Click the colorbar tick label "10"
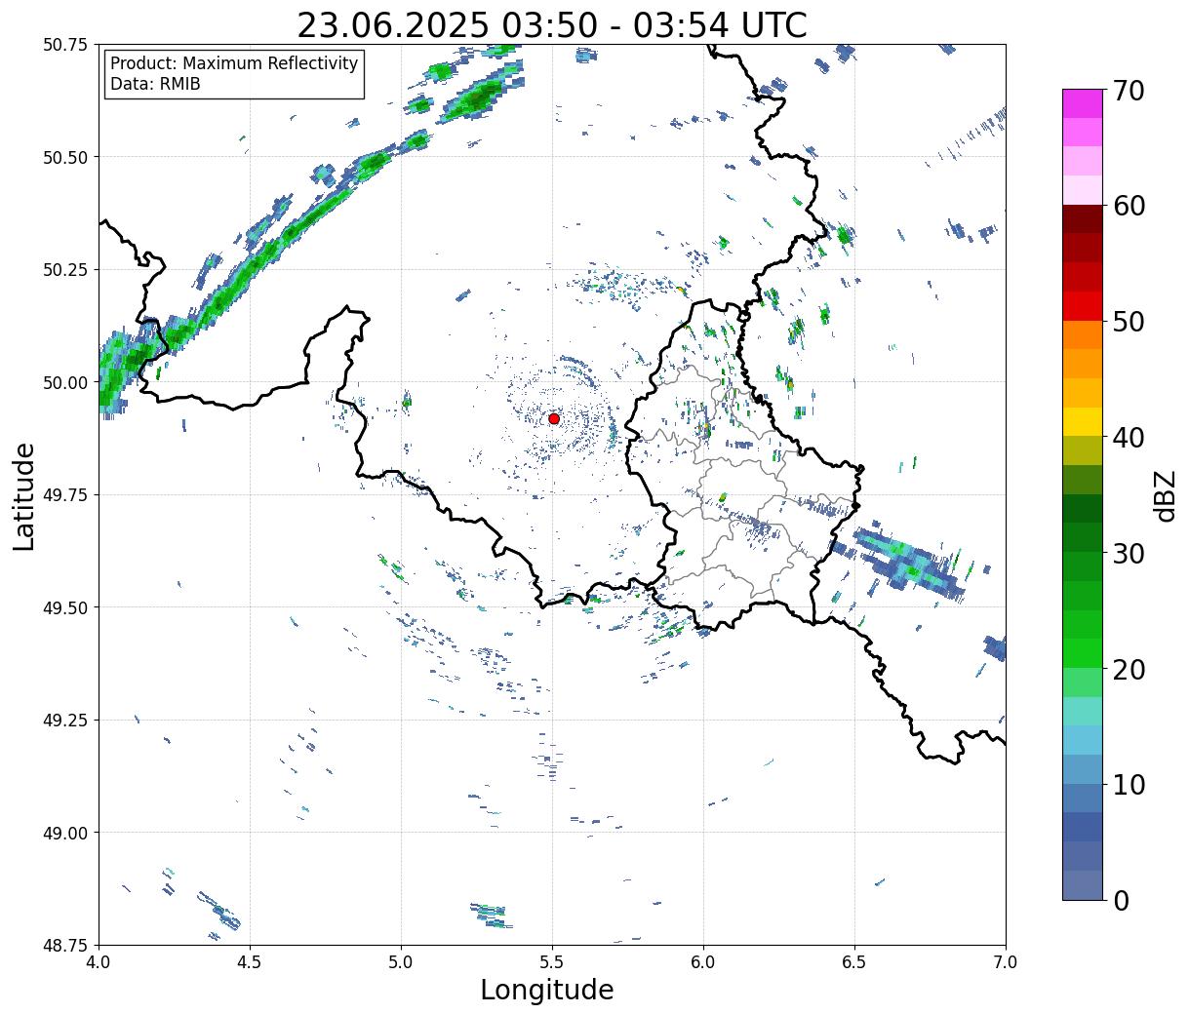The width and height of the screenshot is (1189, 1014). (1128, 784)
